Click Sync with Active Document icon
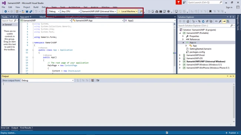The width and height of the screenshot is (241, 135). (199, 21)
